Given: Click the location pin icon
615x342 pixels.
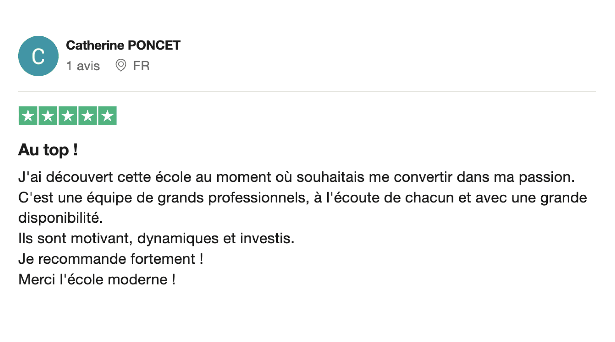Looking at the screenshot, I should [x=121, y=65].
